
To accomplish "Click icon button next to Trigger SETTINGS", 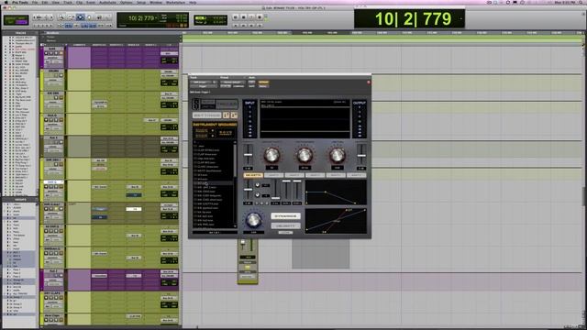I will (x=227, y=115).
